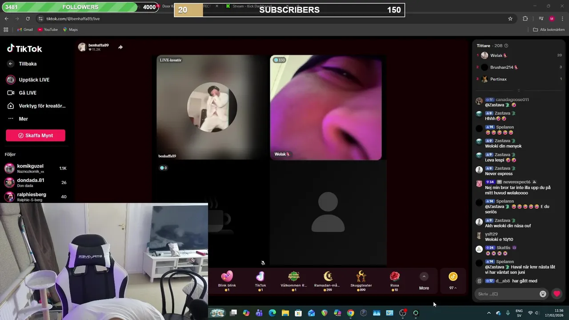Click Skattis username in chat
This screenshot has height=320, width=569.
pyautogui.click(x=504, y=248)
